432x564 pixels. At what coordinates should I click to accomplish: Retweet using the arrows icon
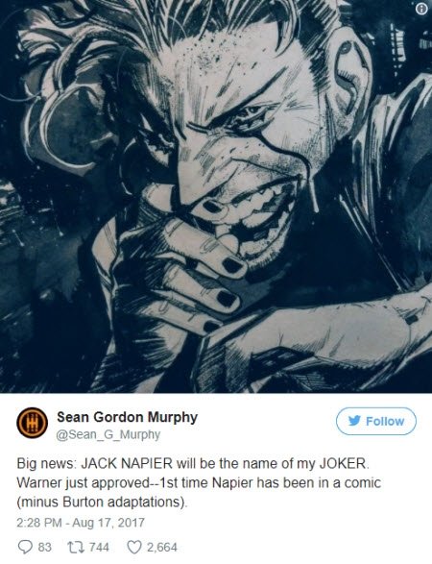tap(75, 547)
